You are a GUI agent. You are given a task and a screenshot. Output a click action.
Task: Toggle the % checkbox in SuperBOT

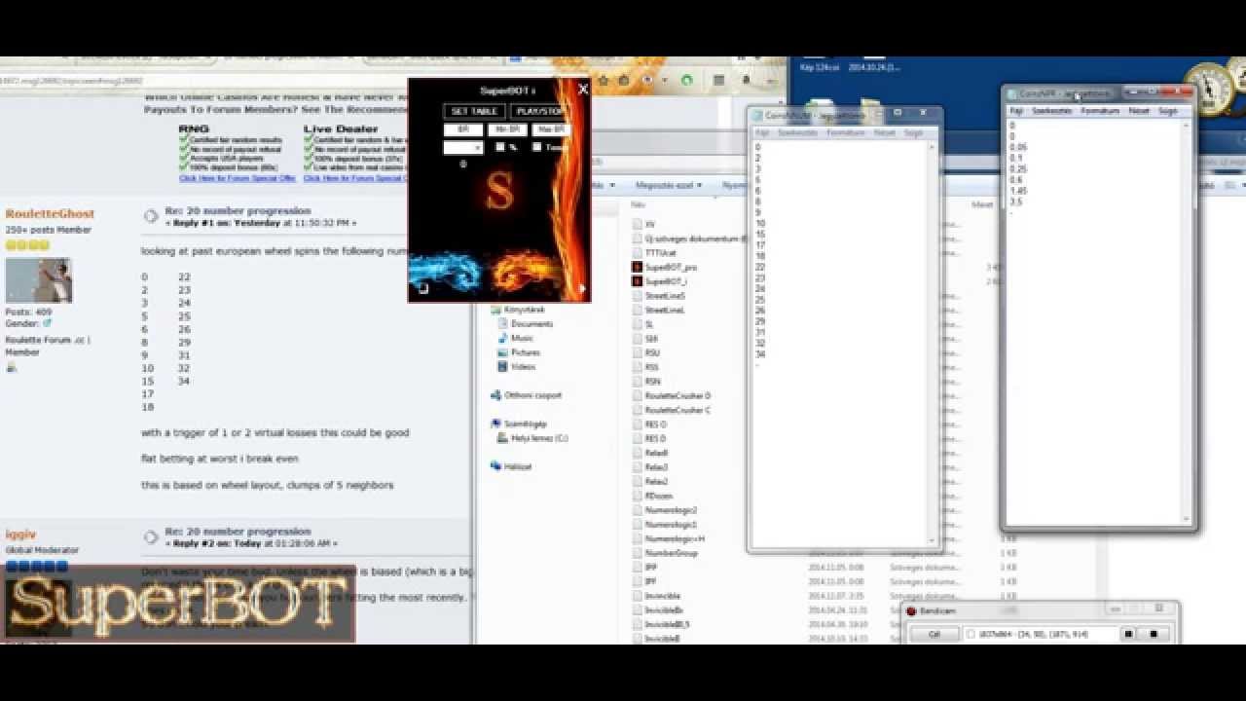500,147
